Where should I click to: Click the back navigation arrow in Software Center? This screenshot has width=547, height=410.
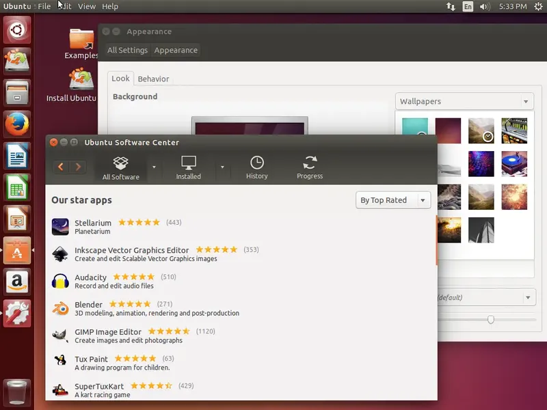pyautogui.click(x=60, y=166)
